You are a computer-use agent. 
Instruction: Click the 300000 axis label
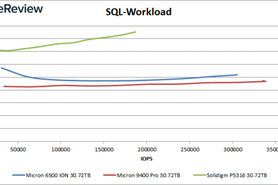[x=233, y=149]
